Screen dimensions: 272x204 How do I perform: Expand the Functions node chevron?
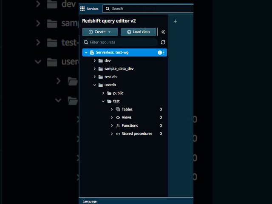[x=112, y=126]
